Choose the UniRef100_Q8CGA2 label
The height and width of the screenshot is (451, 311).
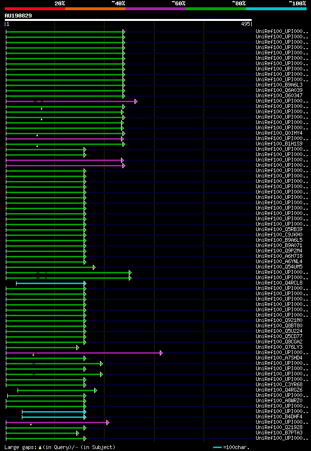tap(279, 342)
